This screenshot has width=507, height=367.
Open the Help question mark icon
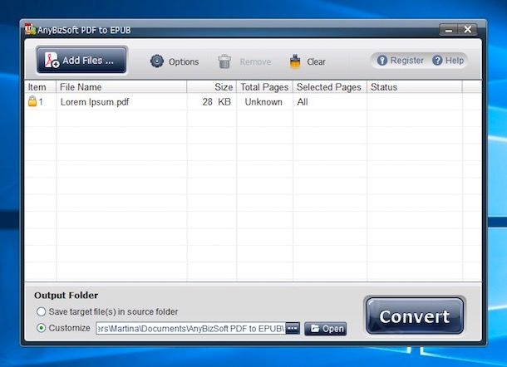(x=437, y=61)
